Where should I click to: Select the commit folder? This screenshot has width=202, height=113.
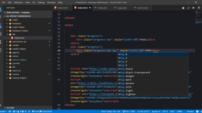tap(28, 63)
